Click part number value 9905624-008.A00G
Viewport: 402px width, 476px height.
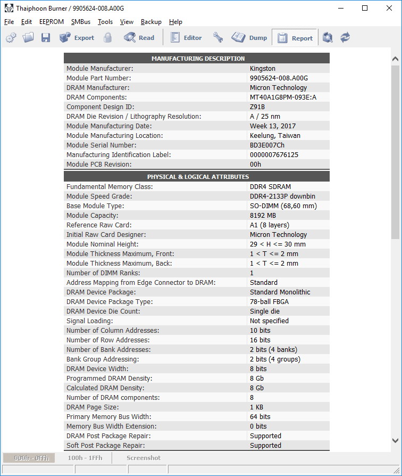279,78
